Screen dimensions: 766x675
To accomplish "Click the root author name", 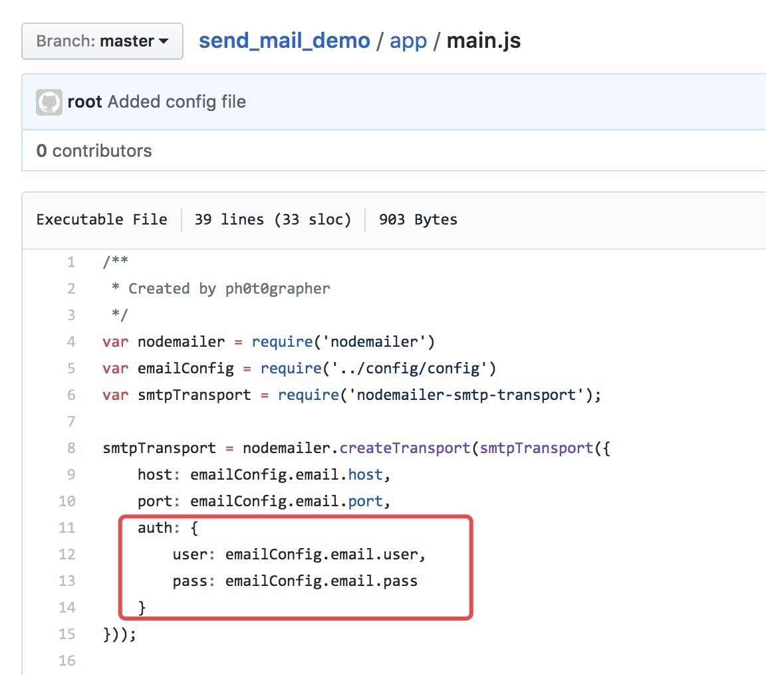I will pos(84,102).
